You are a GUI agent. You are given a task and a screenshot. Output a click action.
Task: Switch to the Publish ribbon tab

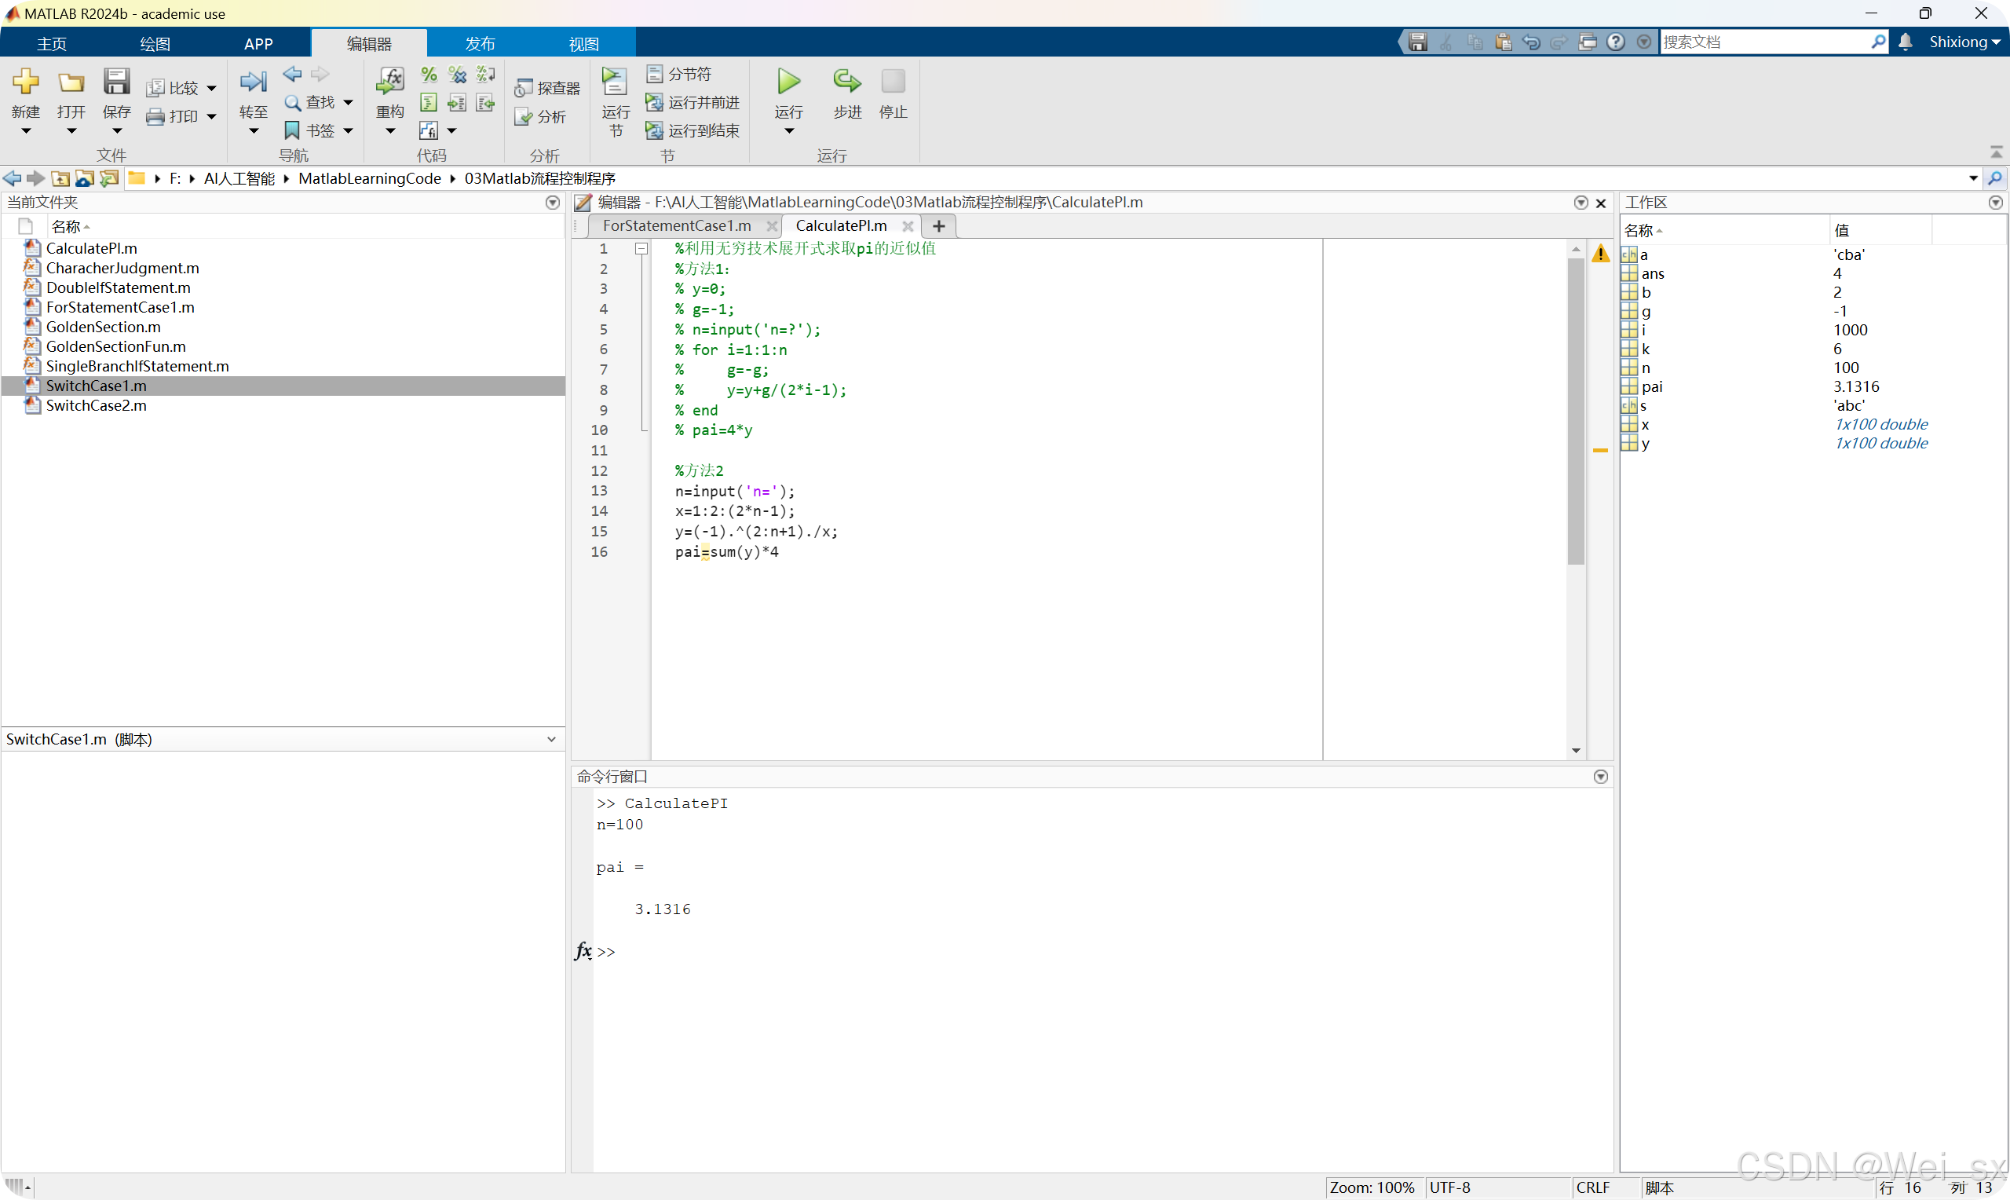pos(479,44)
